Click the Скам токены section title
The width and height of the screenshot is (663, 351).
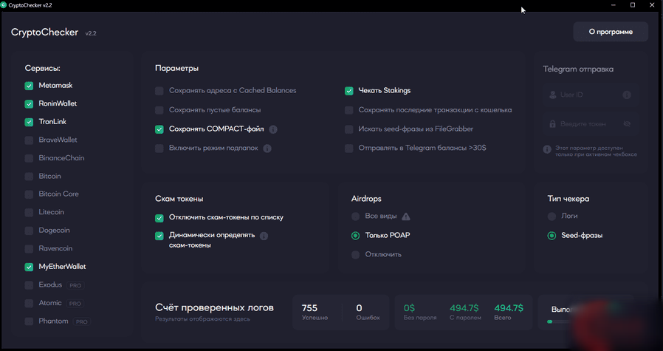pos(179,199)
